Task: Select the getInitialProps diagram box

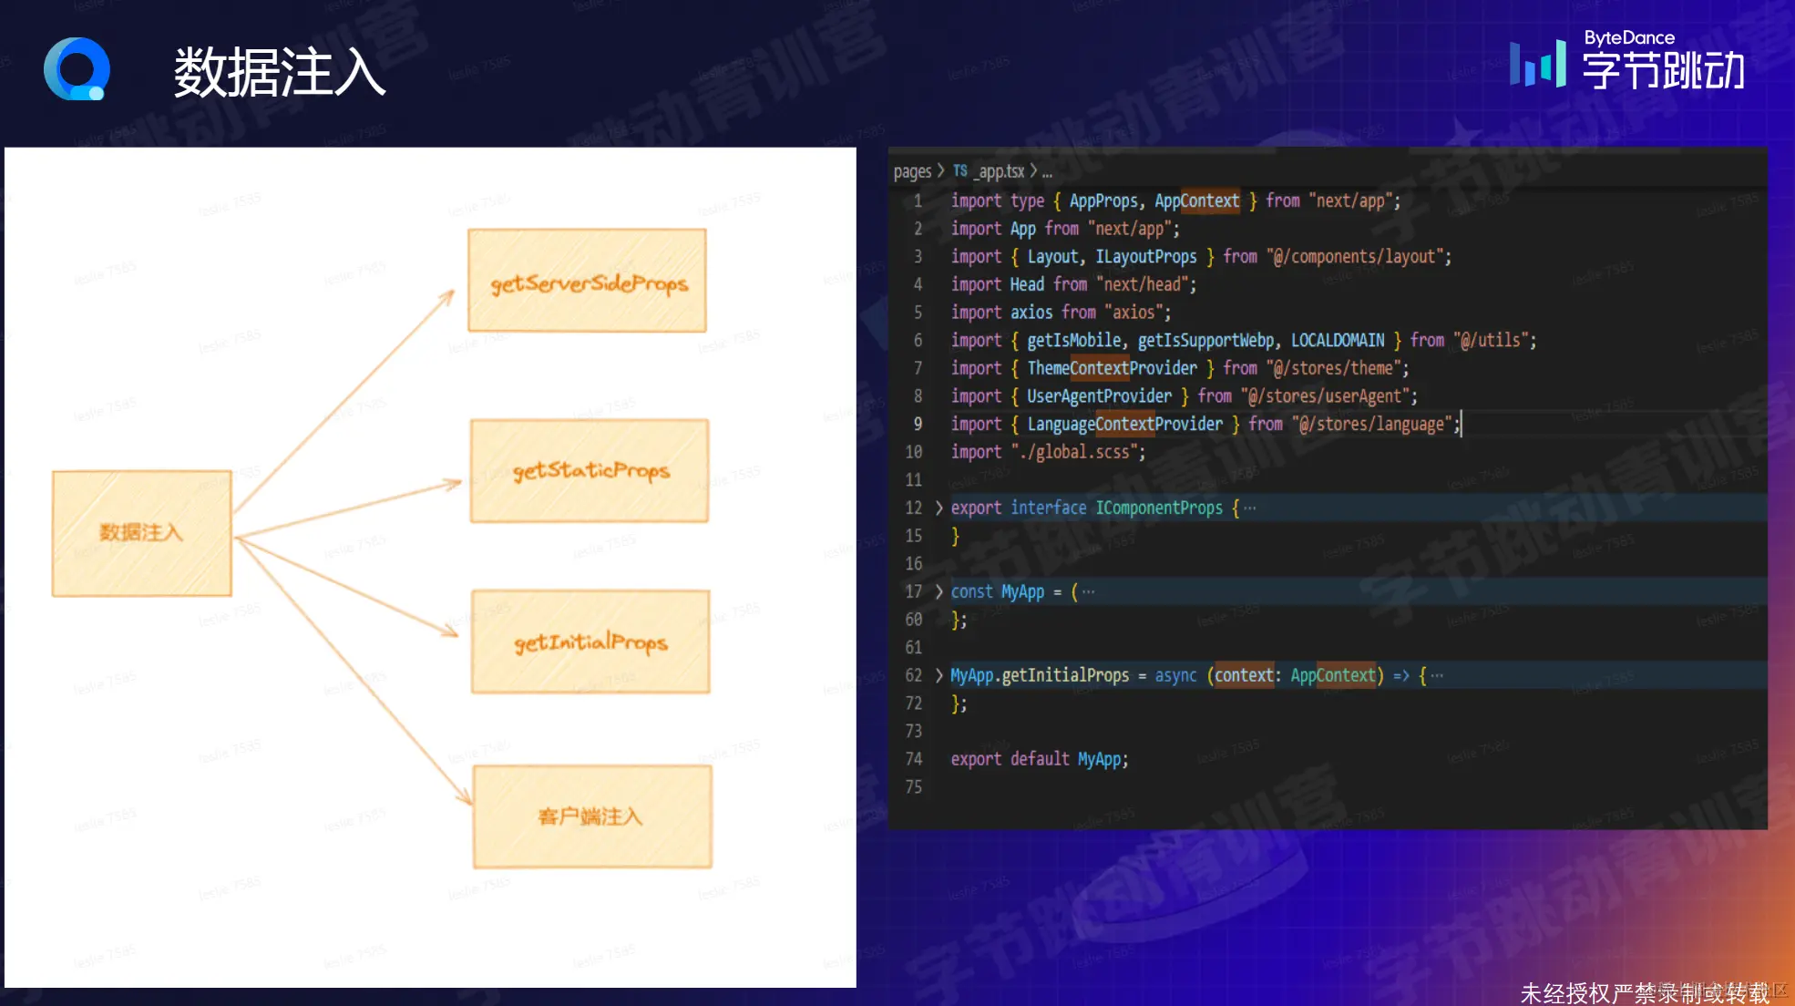Action: point(590,642)
